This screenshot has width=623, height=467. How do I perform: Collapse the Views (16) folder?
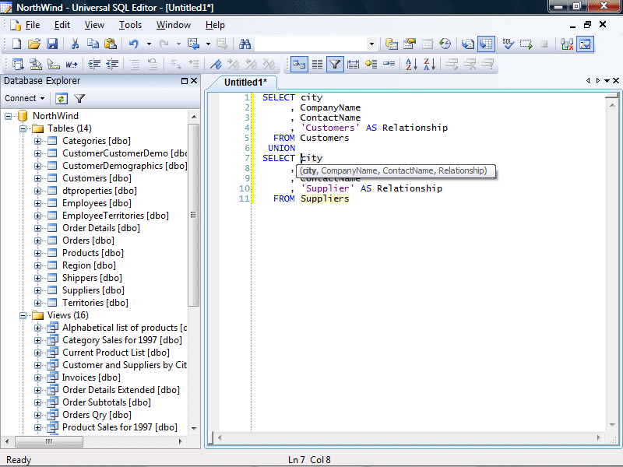coord(23,315)
